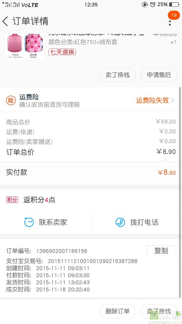182x324 pixels.
Task: Tap the orange 19 notification badge
Action: [174, 15]
